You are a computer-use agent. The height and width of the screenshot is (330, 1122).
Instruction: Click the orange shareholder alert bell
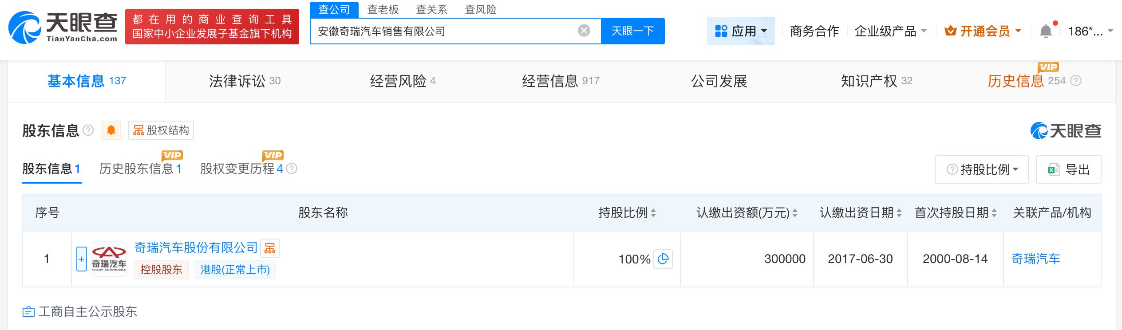(x=111, y=130)
